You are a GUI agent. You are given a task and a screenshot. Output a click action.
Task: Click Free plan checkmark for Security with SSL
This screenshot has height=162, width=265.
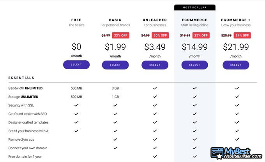pyautogui.click(x=76, y=105)
